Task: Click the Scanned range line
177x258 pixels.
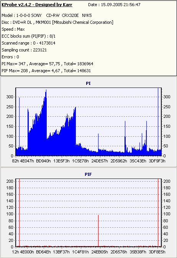Action: [29, 43]
